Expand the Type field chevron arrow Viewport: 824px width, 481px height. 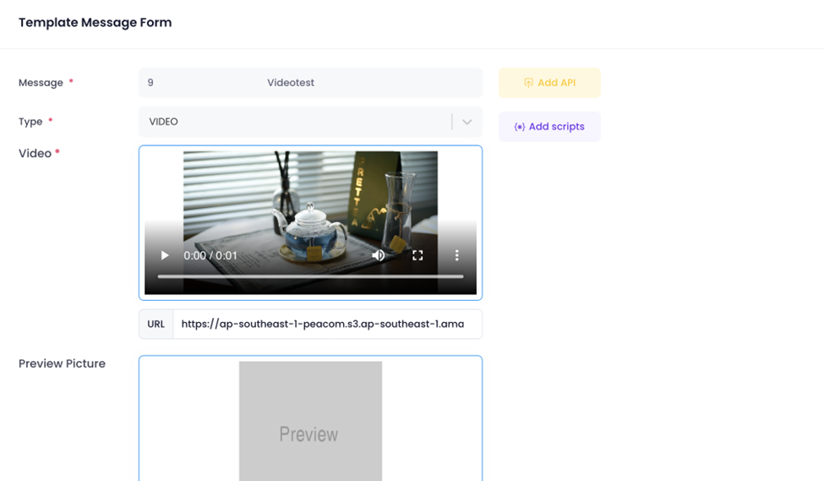click(x=467, y=122)
